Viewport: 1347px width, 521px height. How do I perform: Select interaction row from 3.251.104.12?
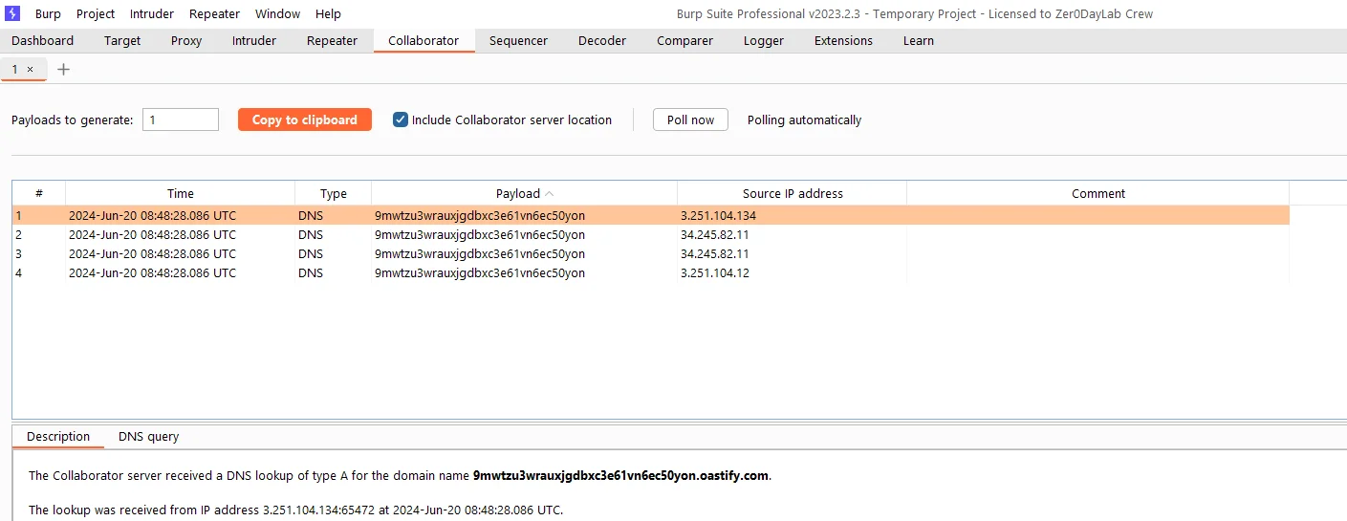[x=650, y=272]
